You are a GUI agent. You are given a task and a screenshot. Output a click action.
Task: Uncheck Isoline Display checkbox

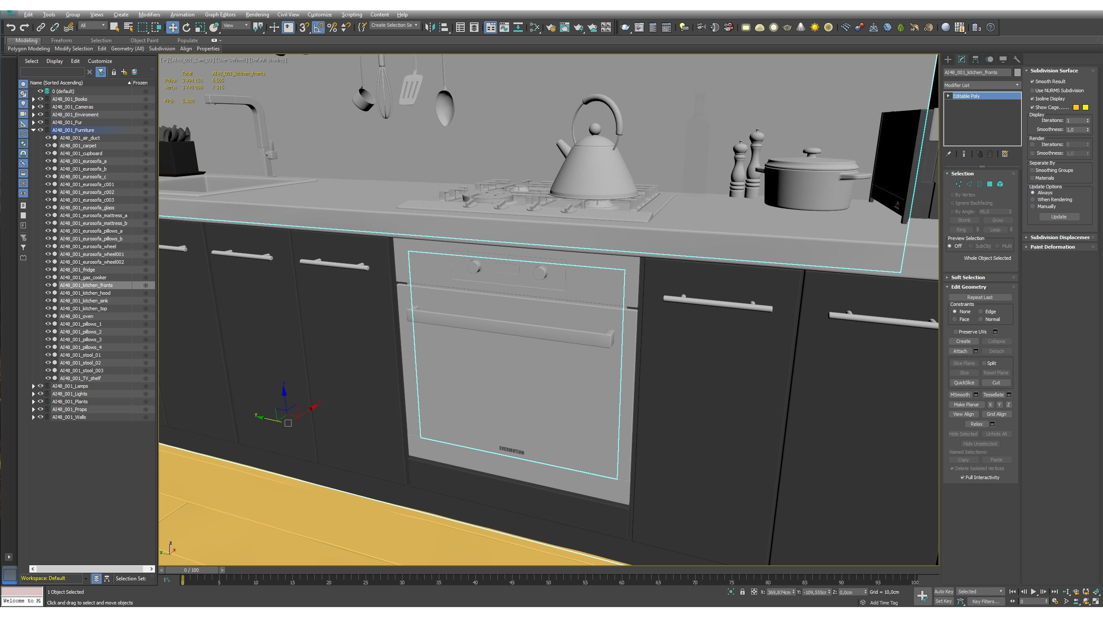[x=1032, y=99]
